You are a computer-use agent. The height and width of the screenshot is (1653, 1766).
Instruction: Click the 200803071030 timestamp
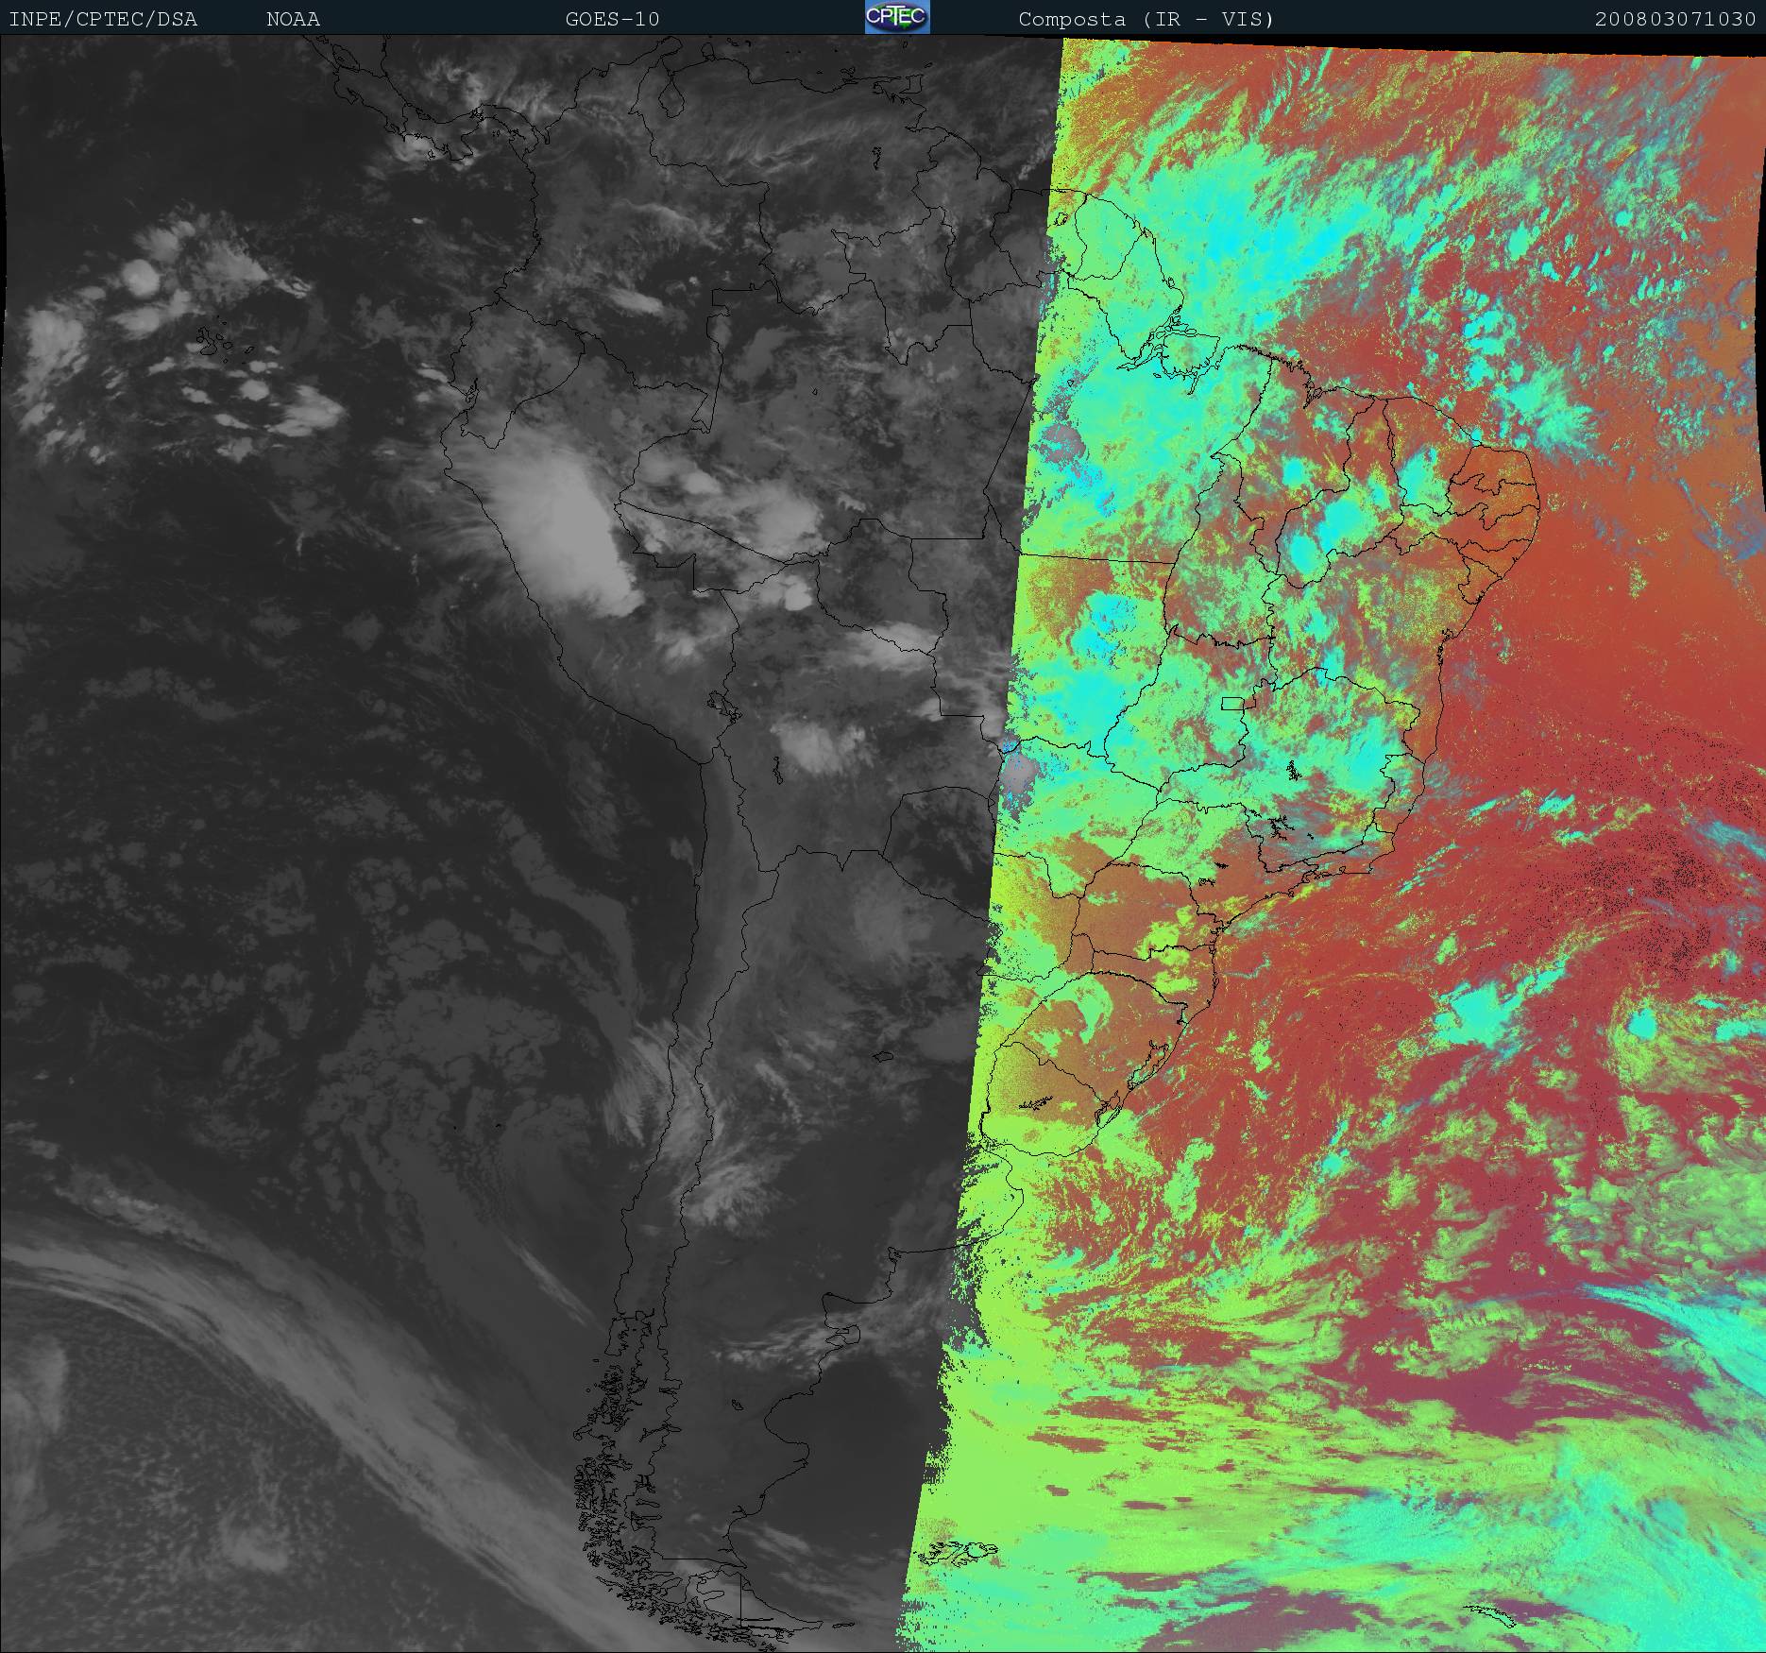point(1674,19)
